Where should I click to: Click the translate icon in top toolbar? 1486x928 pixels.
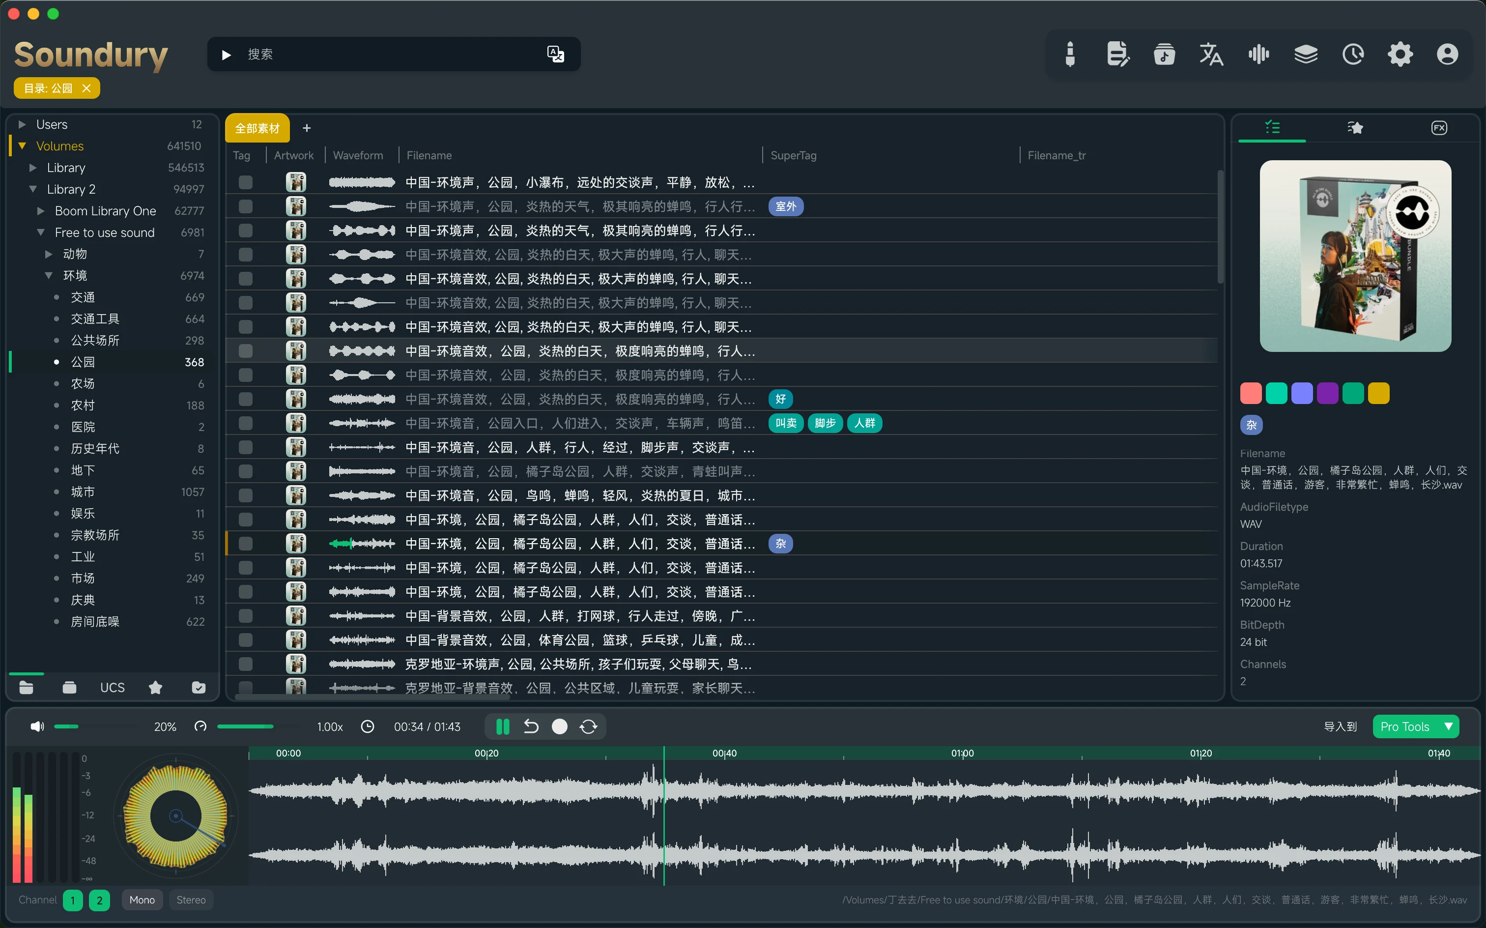tap(1211, 54)
